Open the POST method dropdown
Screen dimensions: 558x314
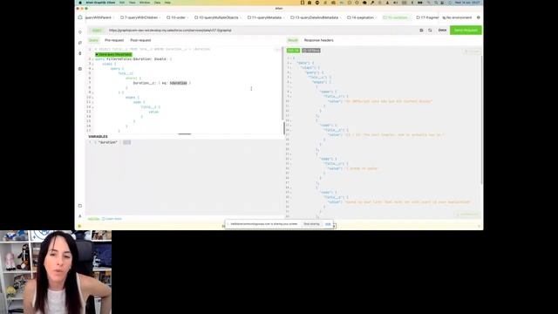point(97,31)
